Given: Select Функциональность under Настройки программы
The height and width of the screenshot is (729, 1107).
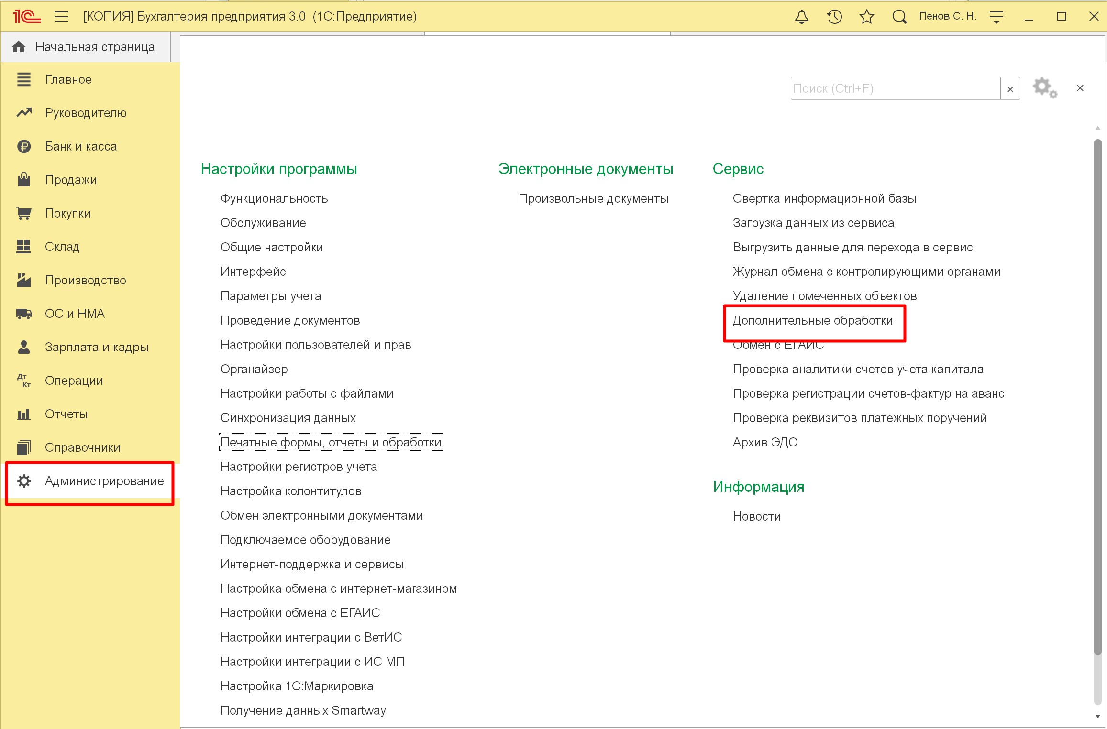Looking at the screenshot, I should [275, 198].
